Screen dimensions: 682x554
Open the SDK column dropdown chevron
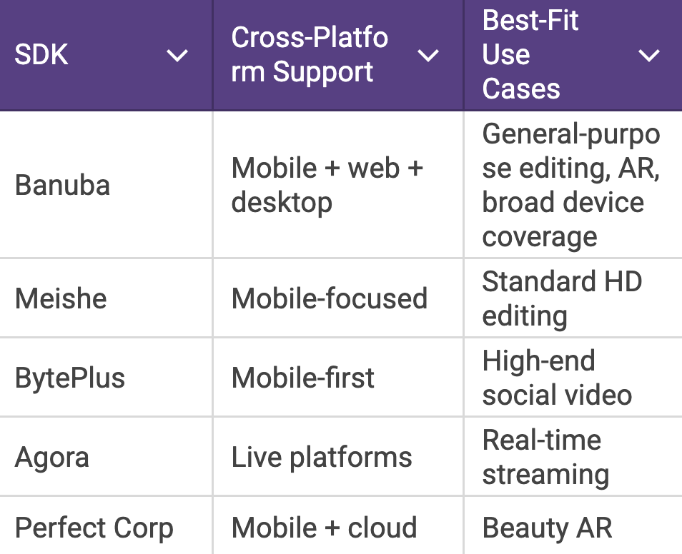click(177, 56)
